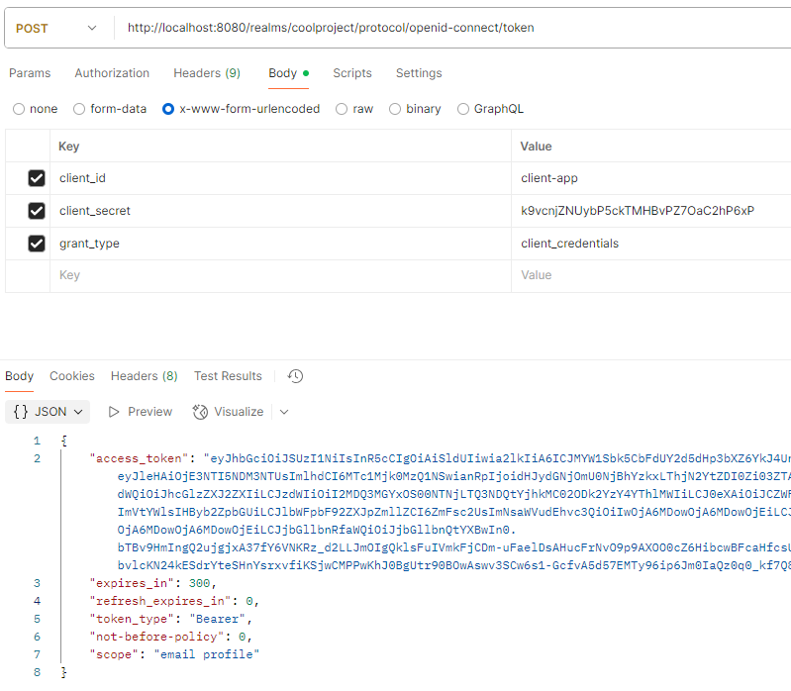Open the response Headers (8) tab
This screenshot has height=691, width=791.
tap(145, 376)
